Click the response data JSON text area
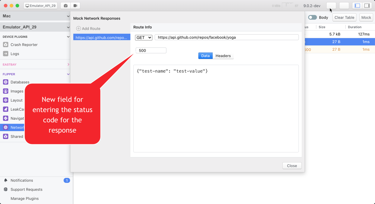 pyautogui.click(x=216, y=109)
